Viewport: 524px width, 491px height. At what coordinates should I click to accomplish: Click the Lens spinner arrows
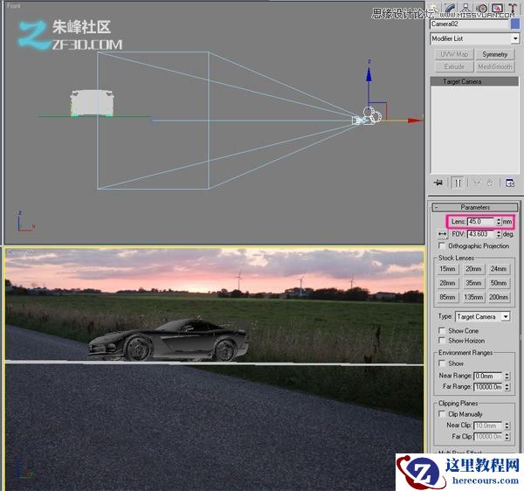pyautogui.click(x=499, y=221)
